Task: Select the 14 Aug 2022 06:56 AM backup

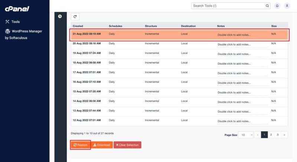Action: coord(179,102)
